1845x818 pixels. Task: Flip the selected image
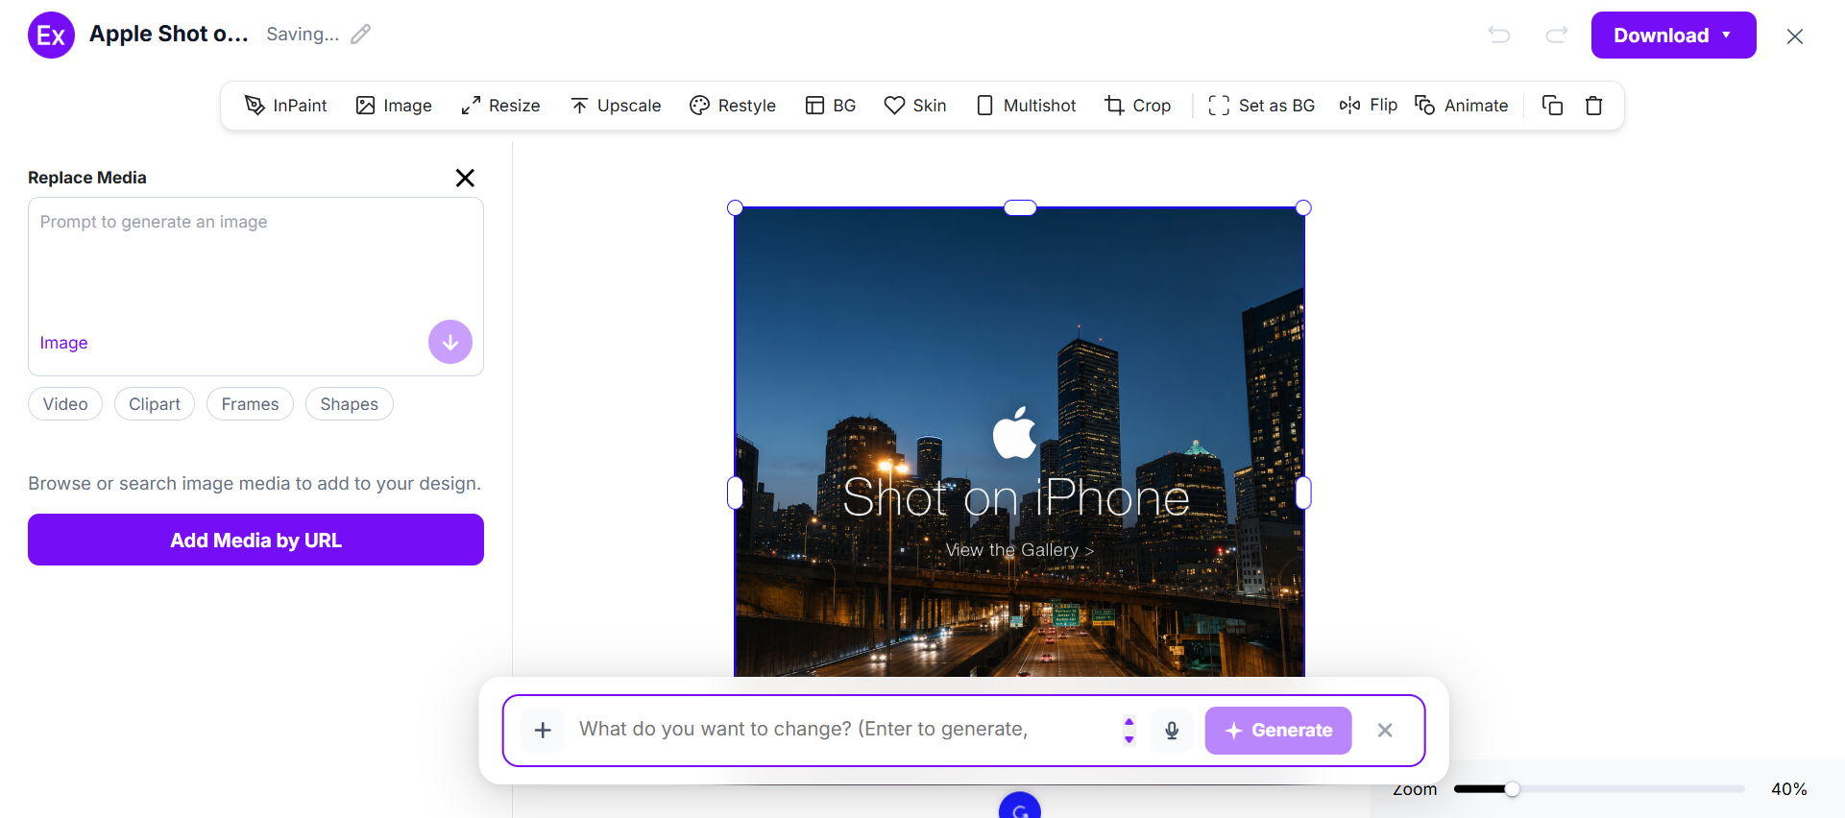tap(1369, 105)
